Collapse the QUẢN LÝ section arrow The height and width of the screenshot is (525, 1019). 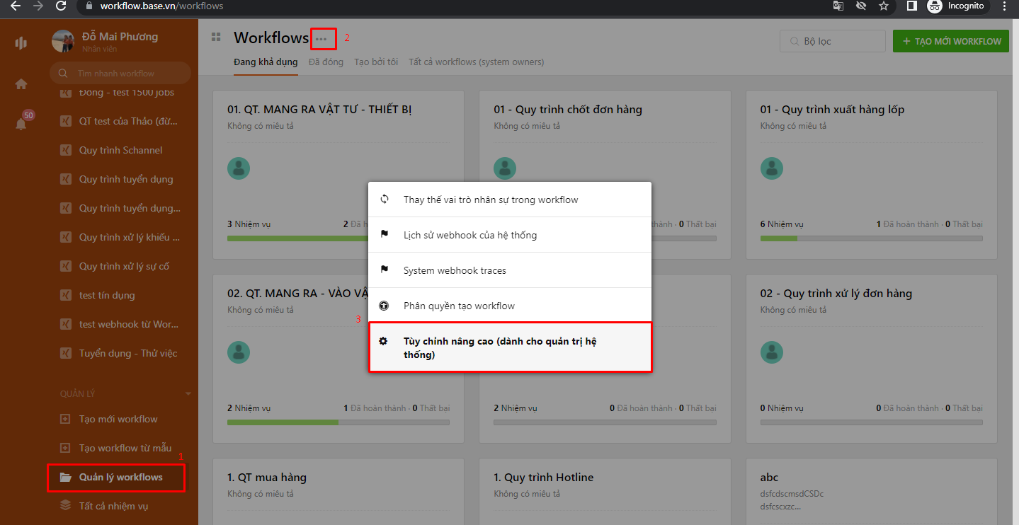(x=188, y=393)
